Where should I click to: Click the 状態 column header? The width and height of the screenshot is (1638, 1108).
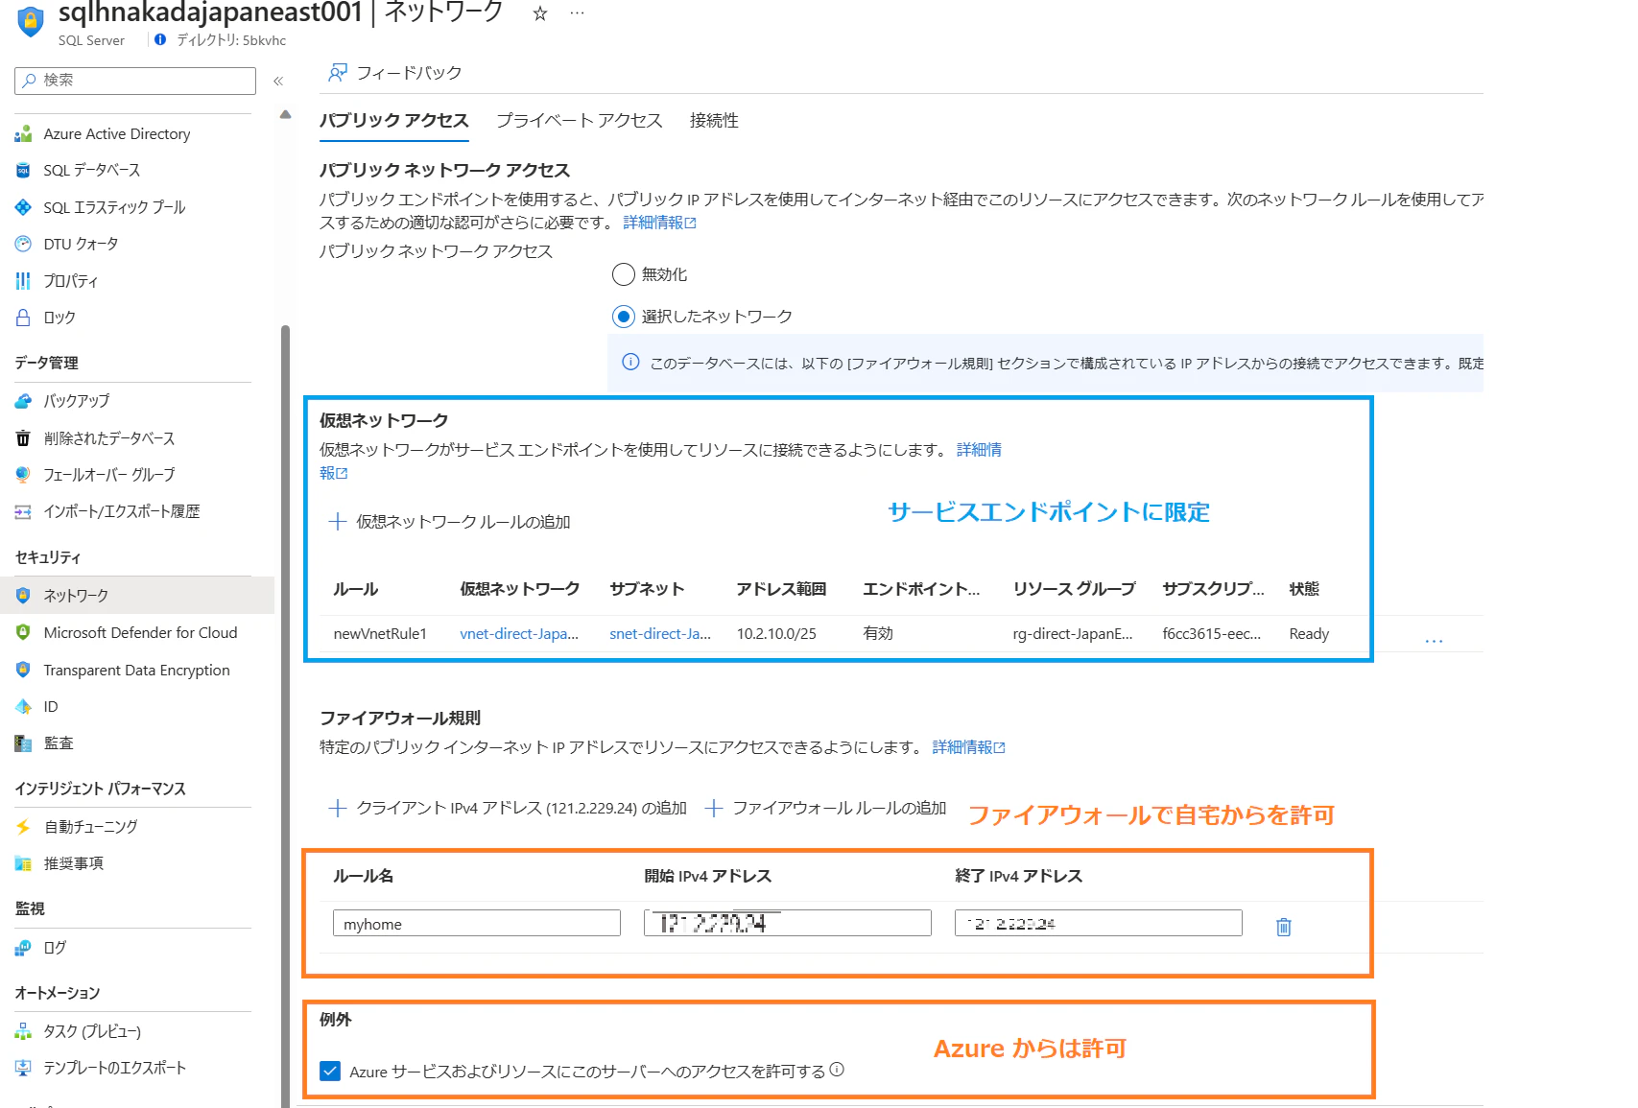point(1304,589)
